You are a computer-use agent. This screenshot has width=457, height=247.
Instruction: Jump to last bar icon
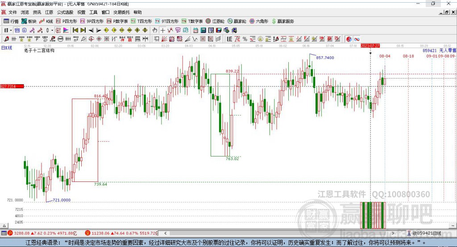point(83,30)
